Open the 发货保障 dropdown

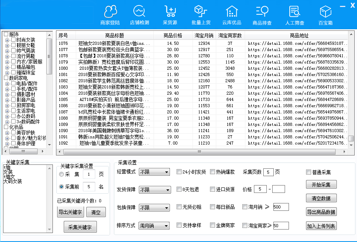pyautogui.click(x=155, y=190)
